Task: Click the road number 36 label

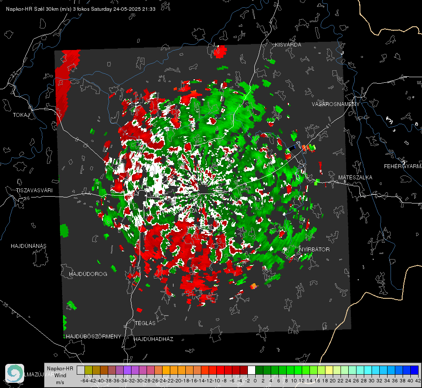Action: coord(27,198)
